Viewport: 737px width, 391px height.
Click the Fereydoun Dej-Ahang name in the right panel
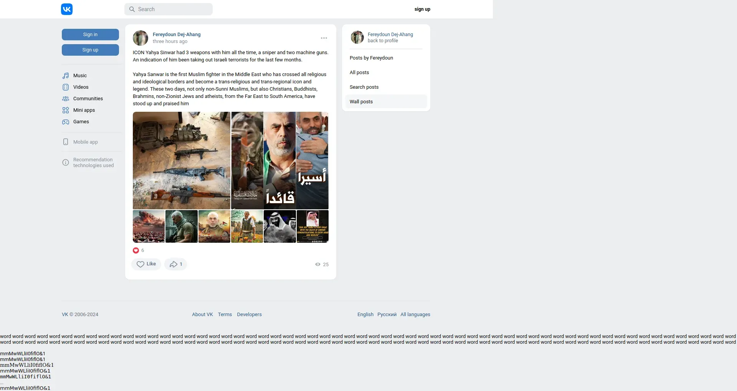tap(390, 35)
